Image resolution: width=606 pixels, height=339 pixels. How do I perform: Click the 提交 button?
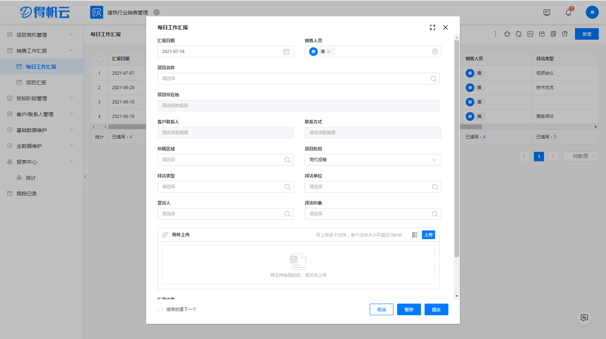click(436, 310)
